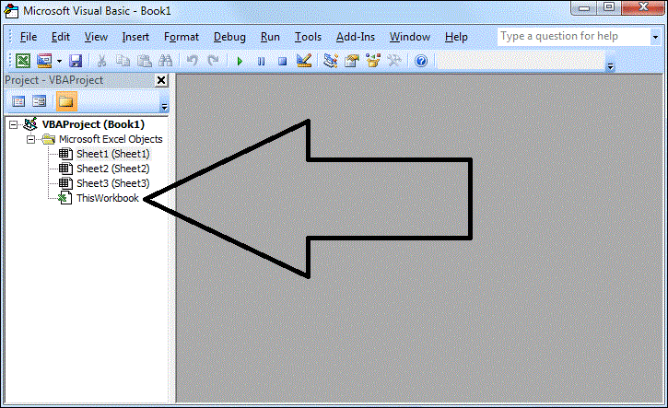
Task: Open the View menu
Action: [x=96, y=37]
